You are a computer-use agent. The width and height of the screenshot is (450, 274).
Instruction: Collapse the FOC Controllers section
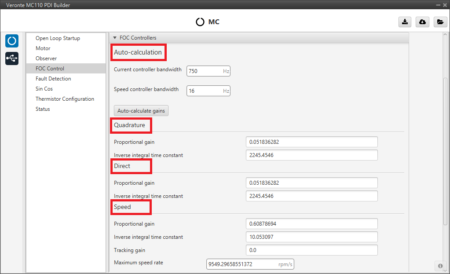point(115,38)
